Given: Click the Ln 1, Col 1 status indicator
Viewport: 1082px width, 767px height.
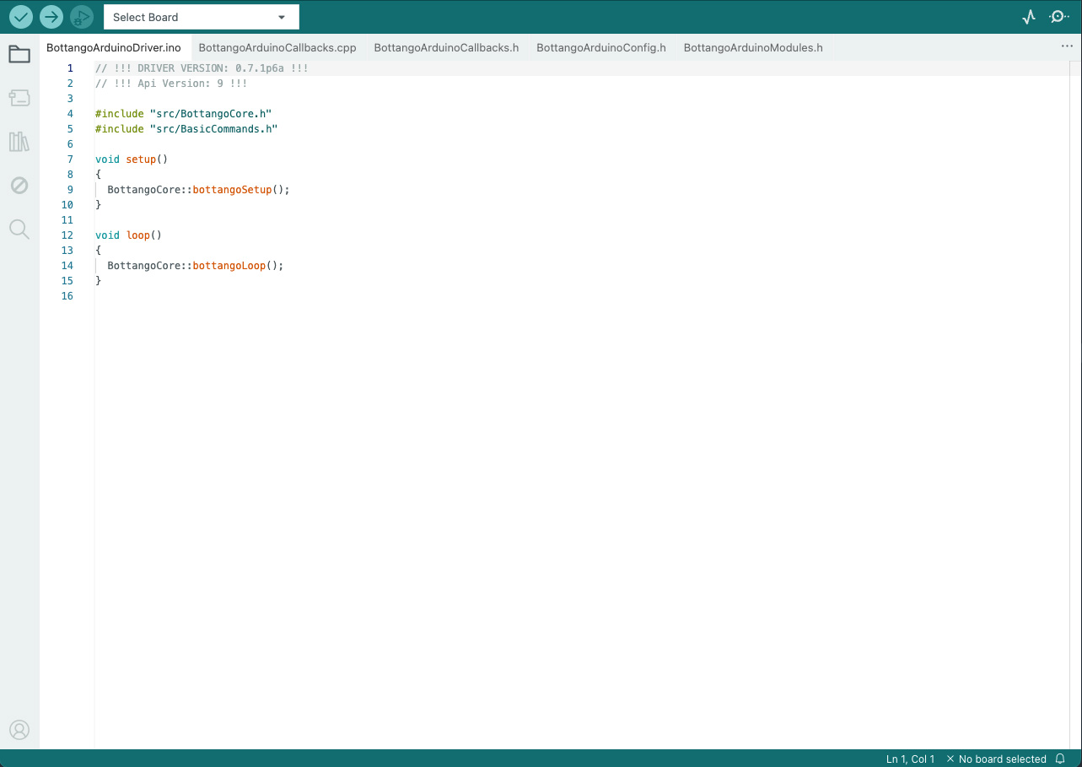Looking at the screenshot, I should click(x=909, y=759).
